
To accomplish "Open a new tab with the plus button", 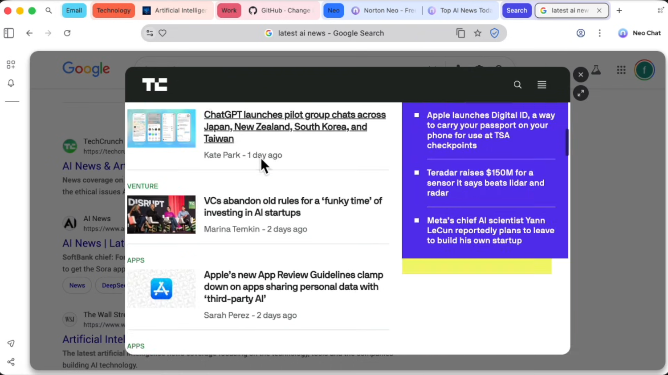I will (x=619, y=10).
